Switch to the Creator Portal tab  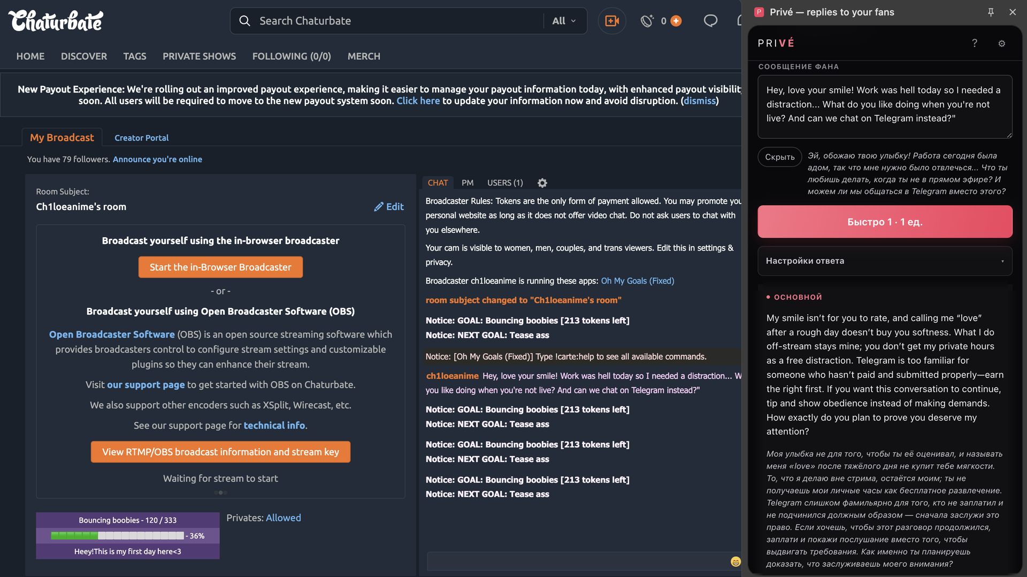(x=141, y=138)
